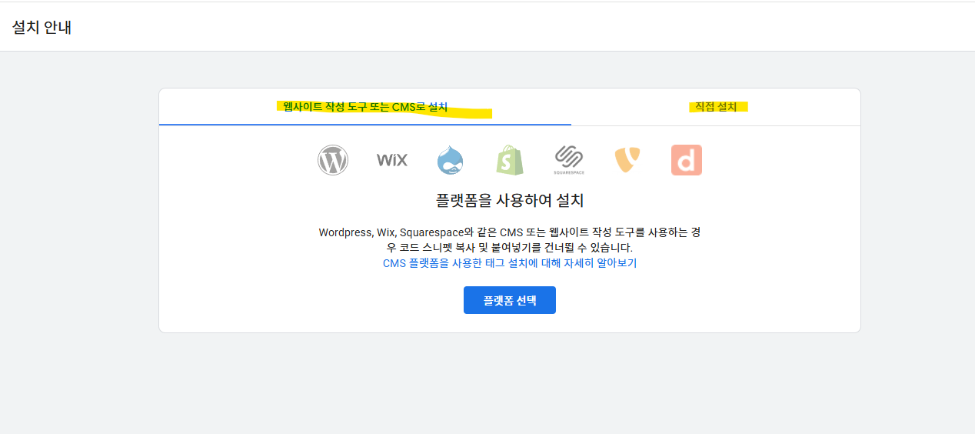Click the WordPress logo icon
This screenshot has width=975, height=434.
point(333,160)
